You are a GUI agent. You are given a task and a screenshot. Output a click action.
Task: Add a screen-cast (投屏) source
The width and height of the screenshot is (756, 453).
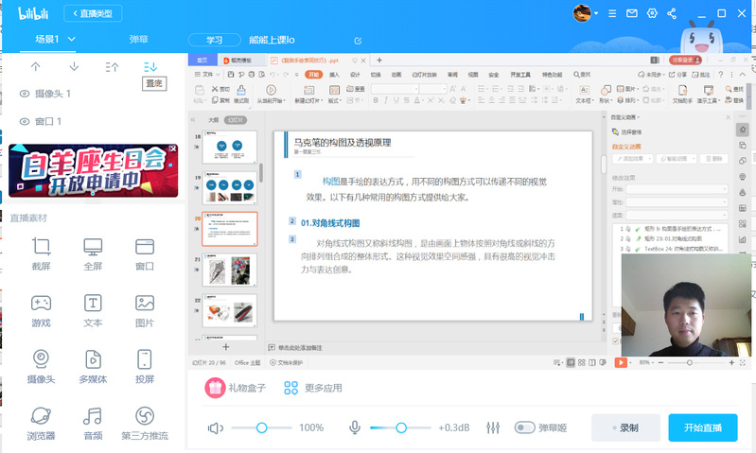coord(145,366)
